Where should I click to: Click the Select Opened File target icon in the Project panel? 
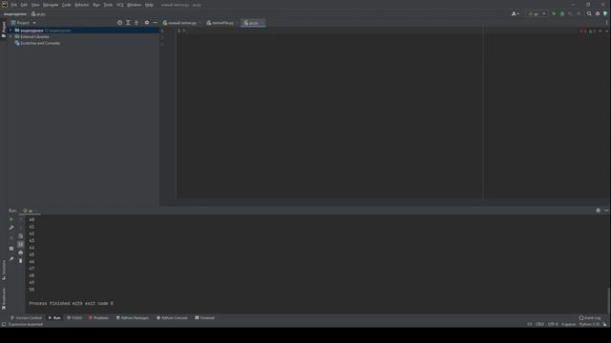119,23
